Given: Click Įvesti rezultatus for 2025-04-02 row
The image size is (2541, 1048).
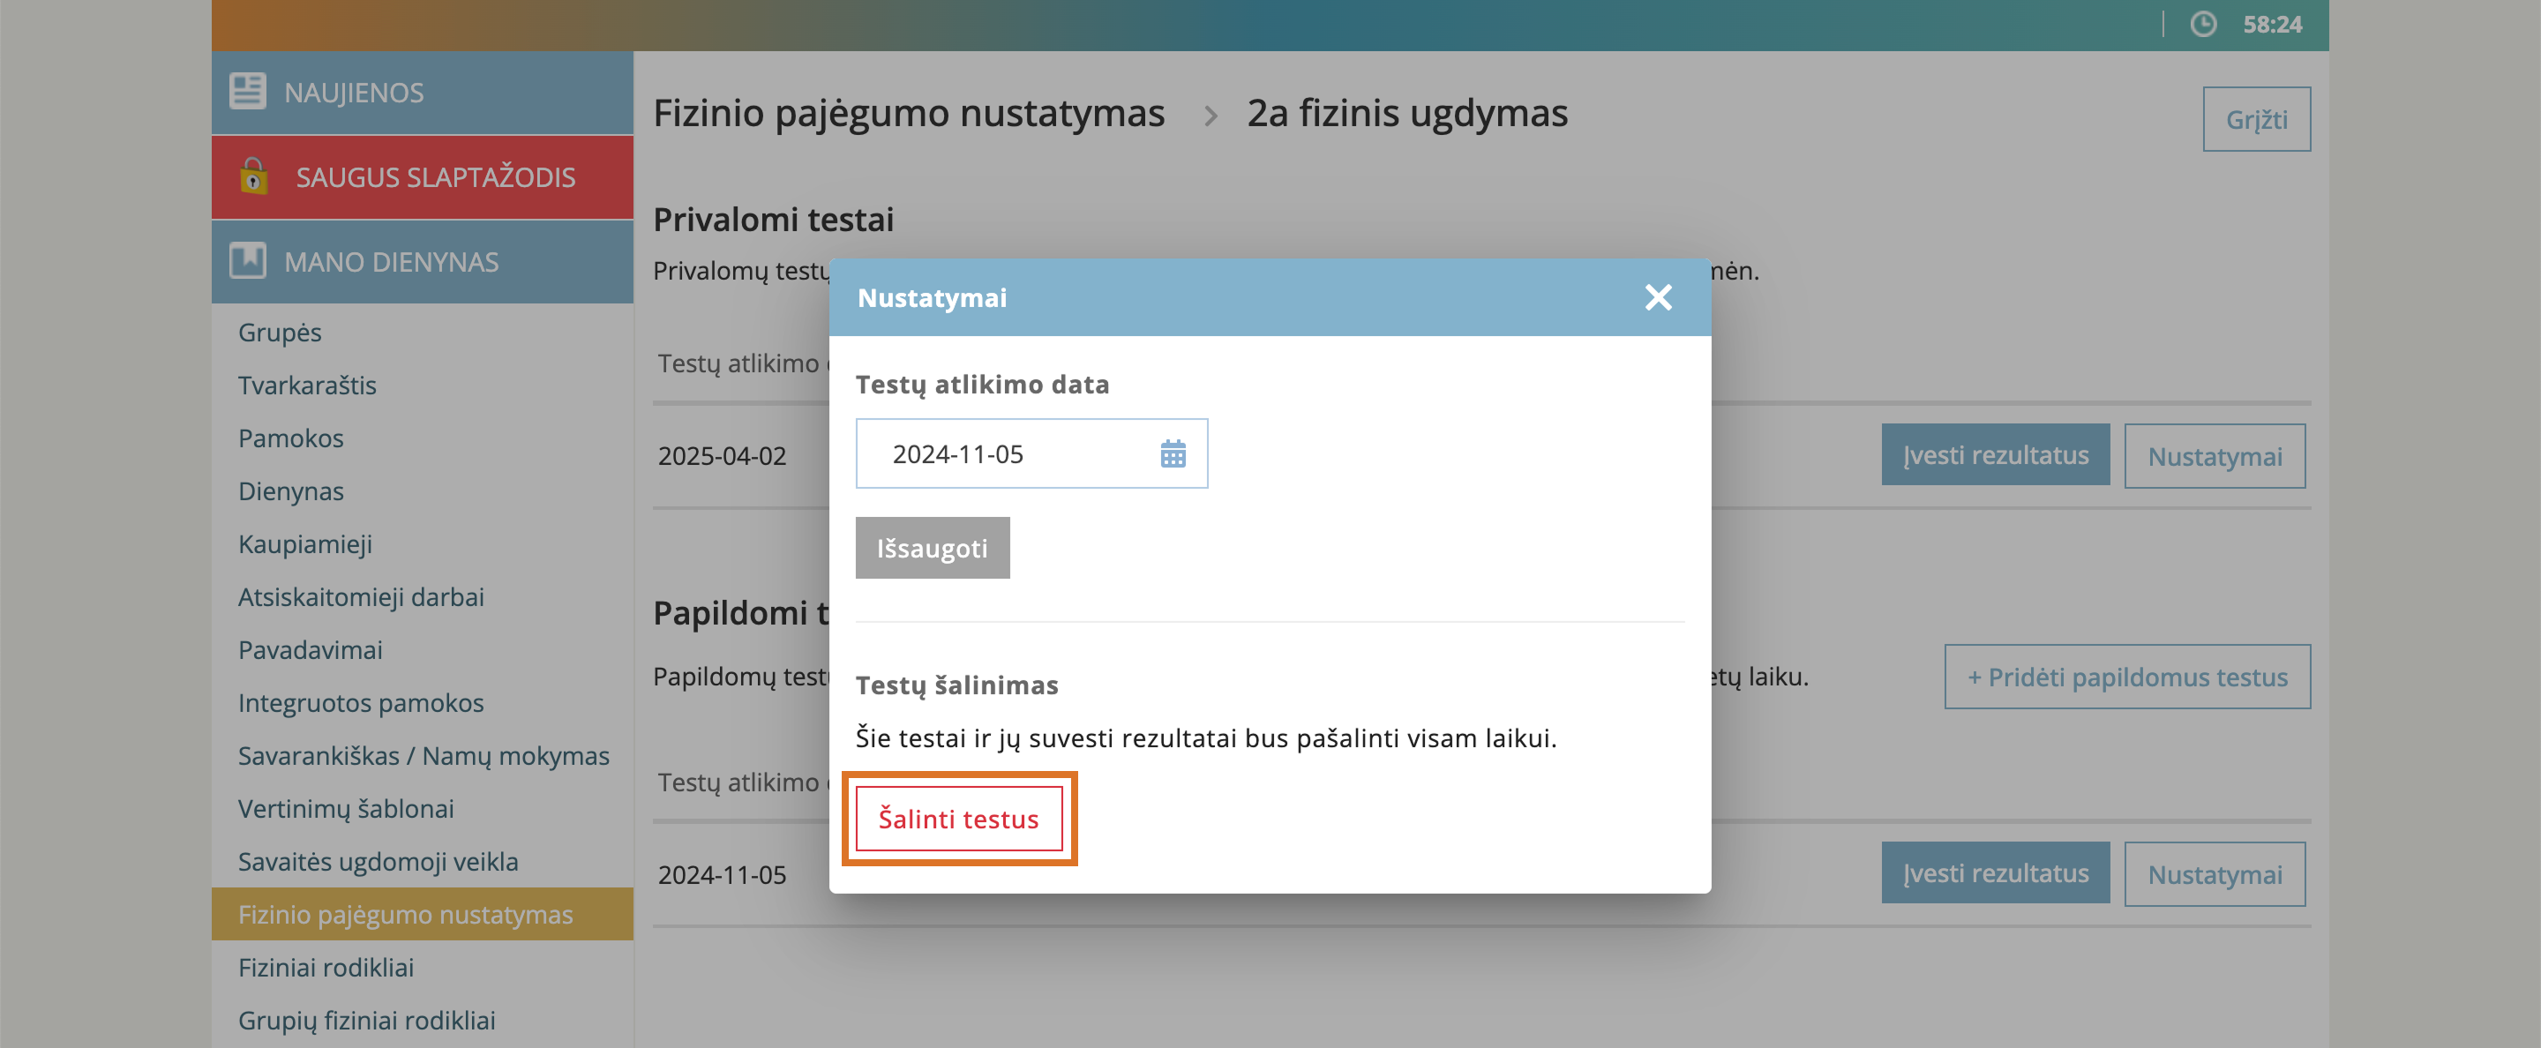Looking at the screenshot, I should 1994,454.
